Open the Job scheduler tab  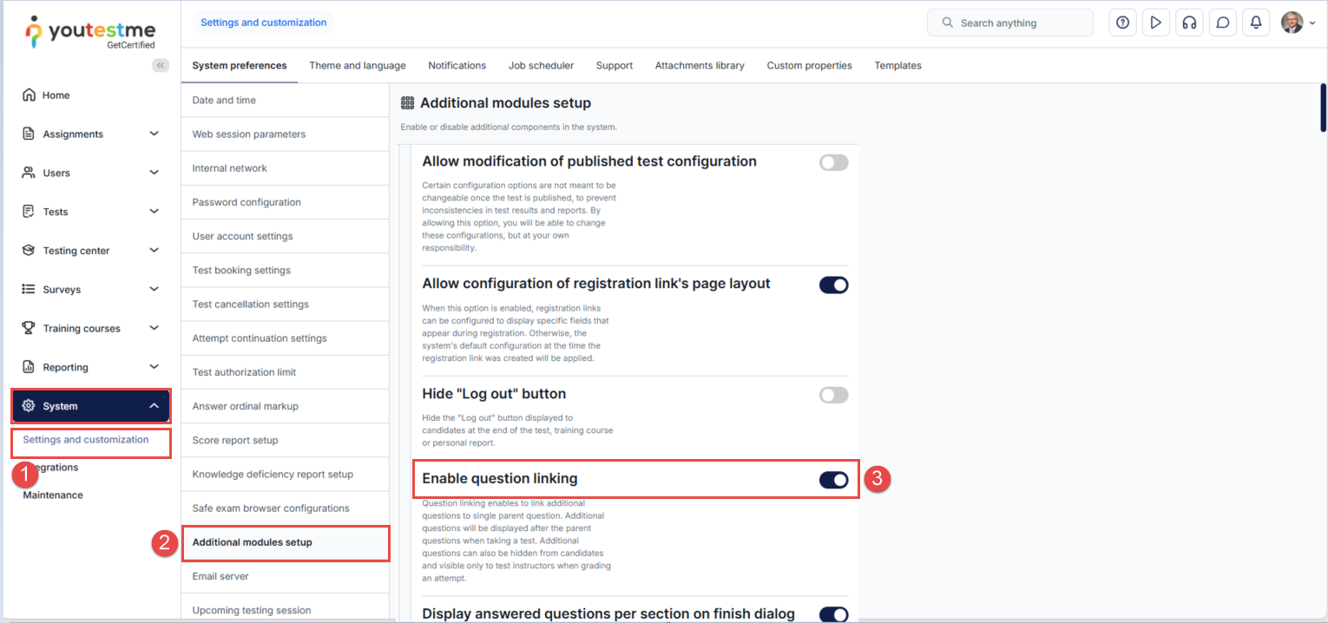point(541,65)
